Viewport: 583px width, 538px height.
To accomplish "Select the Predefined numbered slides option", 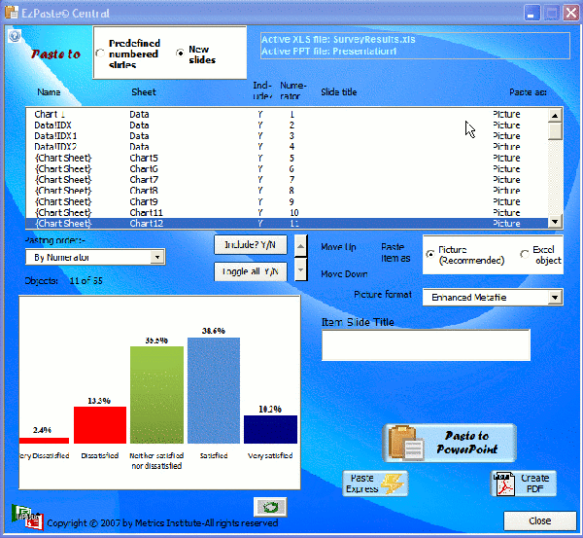I will [x=101, y=53].
